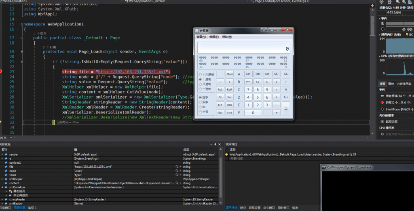Image resolution: width=414 pixels, height=211 pixels.
Task: Click the CPU usage graph in diagnostics
Action: point(400,68)
